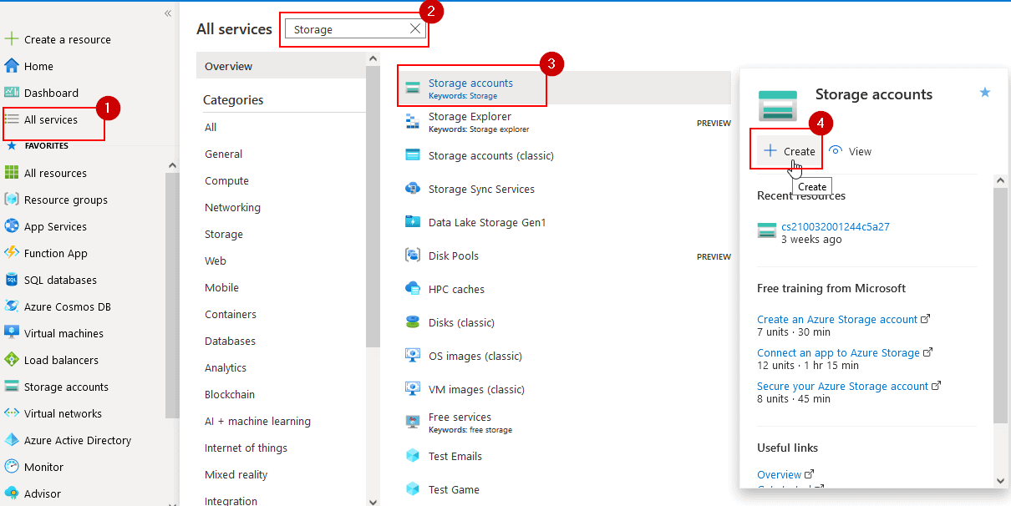Click the Dashboard chart icon
1011x506 pixels.
(x=12, y=93)
